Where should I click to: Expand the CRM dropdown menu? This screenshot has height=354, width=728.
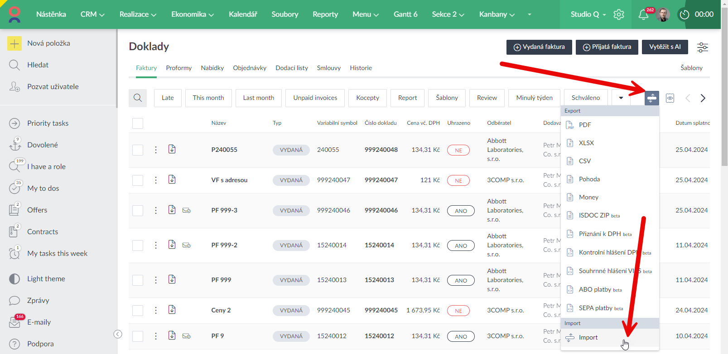coord(92,14)
